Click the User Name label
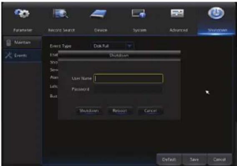237x166 pixels. 82,78
